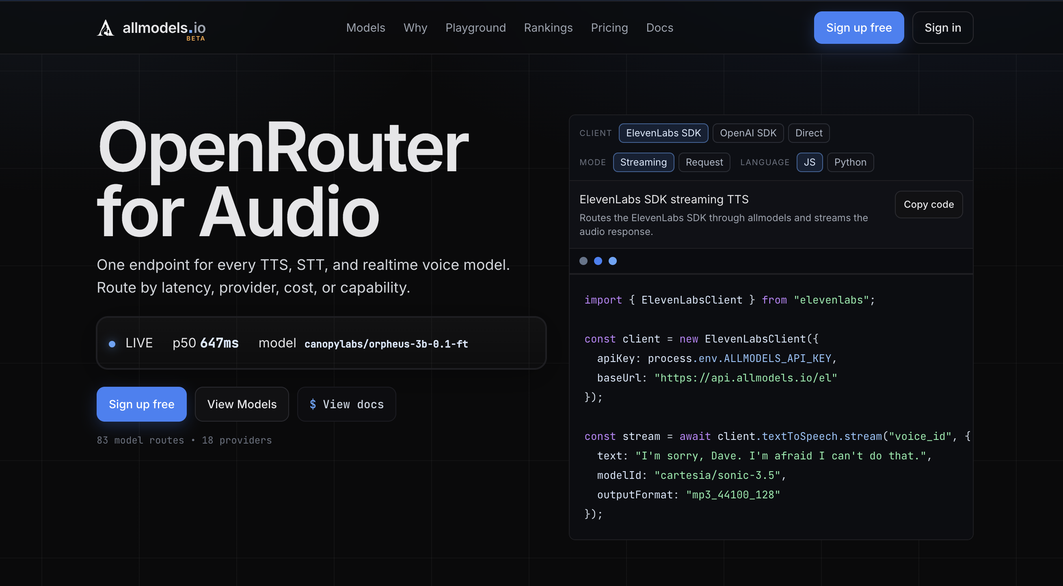Choose the Direct client option
The width and height of the screenshot is (1063, 586).
808,133
